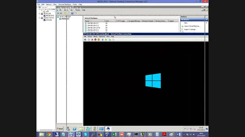Open Clipboard menu in Virtual Machine Connection
Screen dimensions: 245x137
[x=102, y=37]
